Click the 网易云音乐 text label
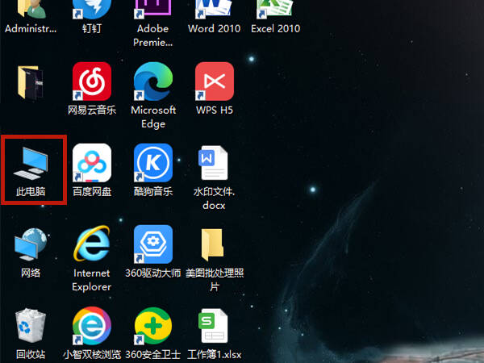This screenshot has width=484, height=363. click(92, 110)
